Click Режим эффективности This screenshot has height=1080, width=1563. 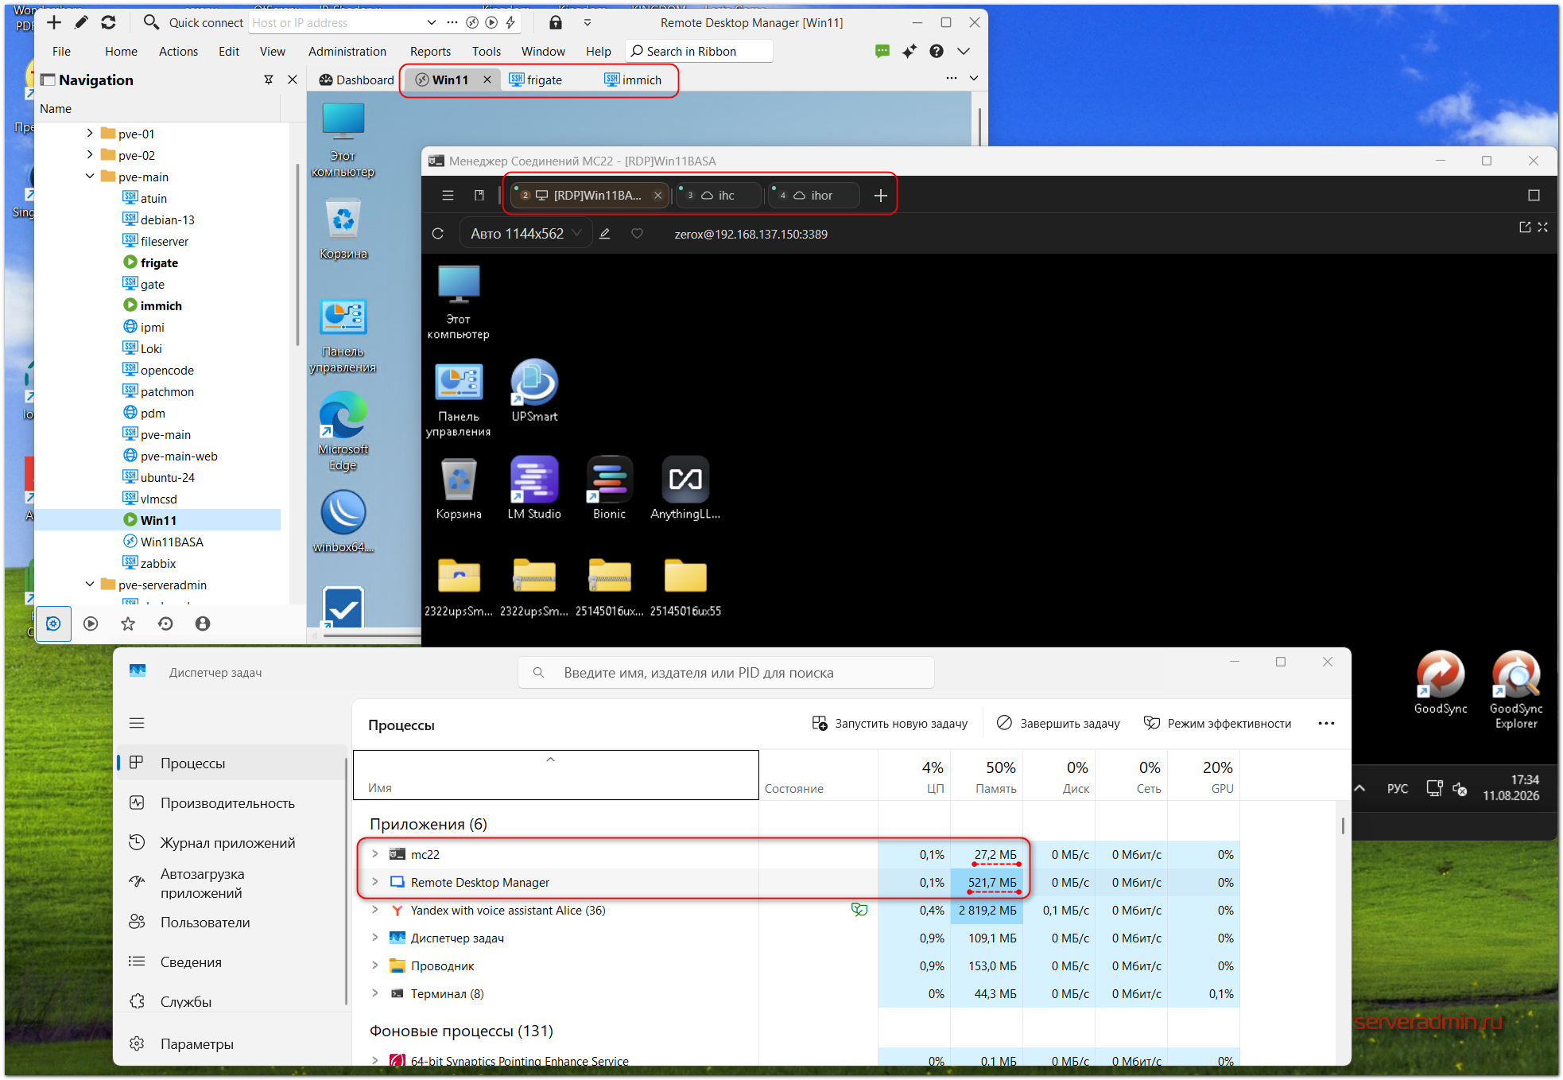pyautogui.click(x=1217, y=724)
